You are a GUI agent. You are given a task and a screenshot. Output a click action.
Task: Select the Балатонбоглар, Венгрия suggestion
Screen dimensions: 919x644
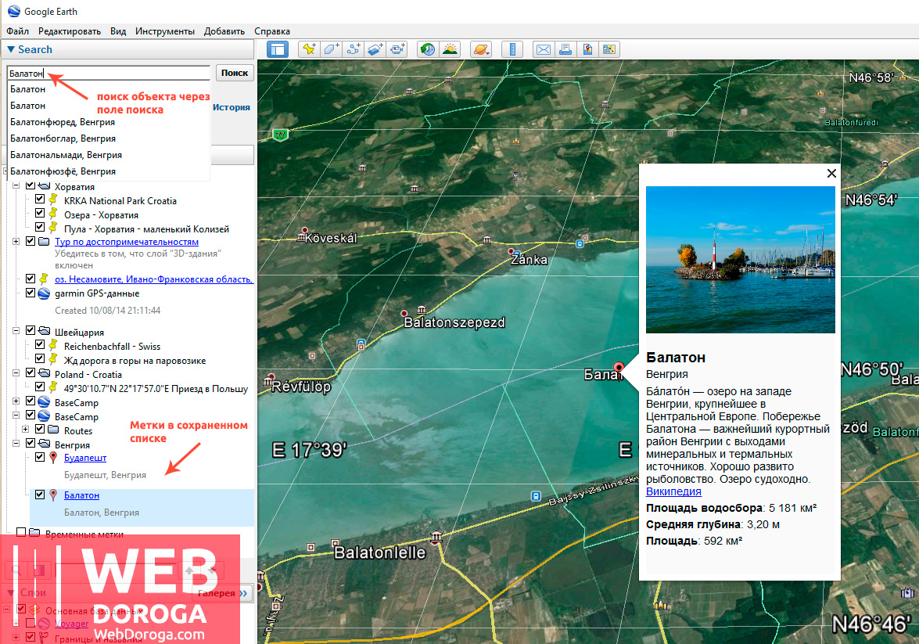pos(109,139)
